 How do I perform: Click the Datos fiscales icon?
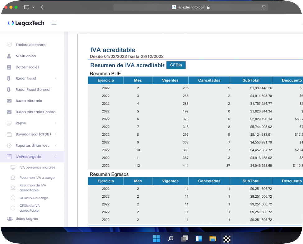tap(9, 67)
